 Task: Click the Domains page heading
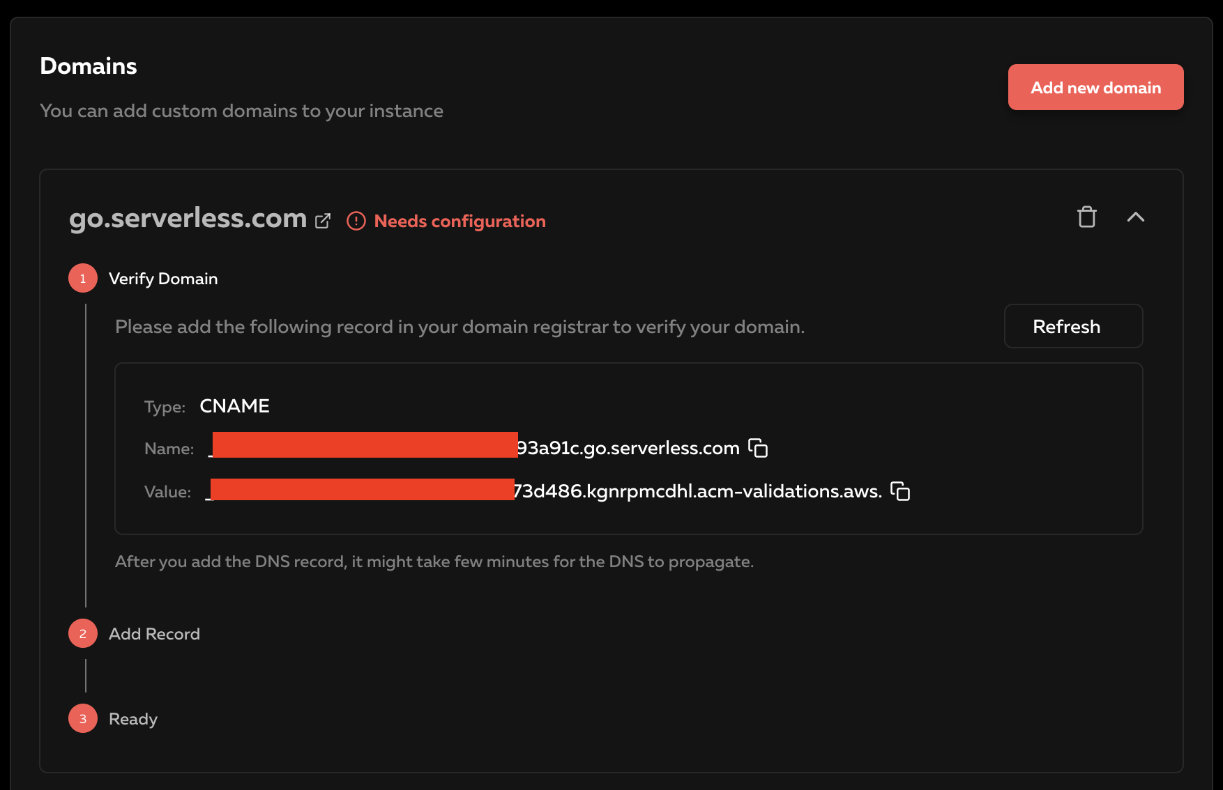click(x=89, y=65)
